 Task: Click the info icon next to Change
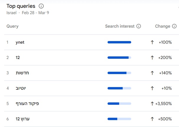point(174,26)
